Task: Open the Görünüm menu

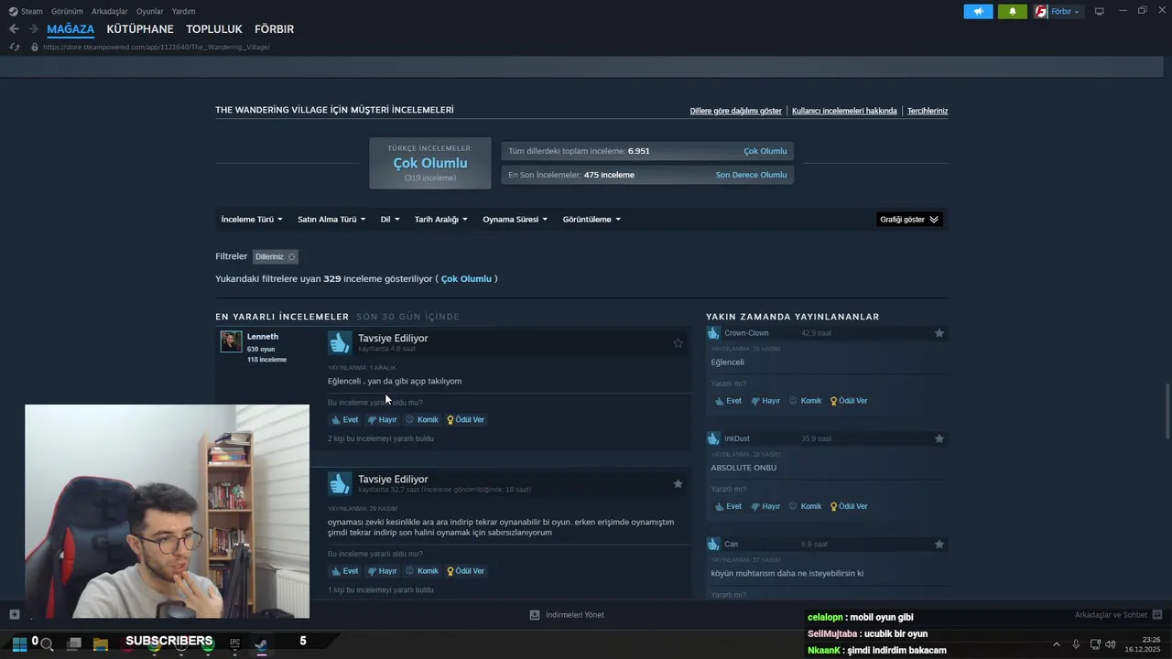Action: tap(67, 12)
